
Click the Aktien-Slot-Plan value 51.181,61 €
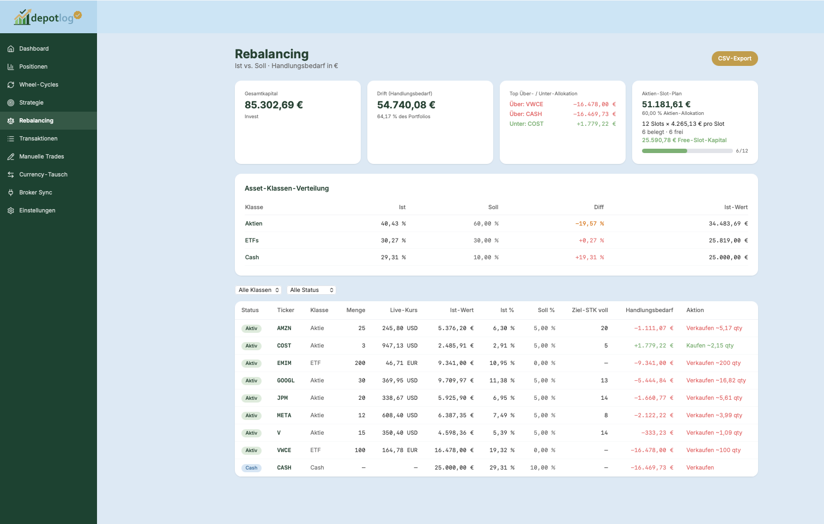[666, 105]
